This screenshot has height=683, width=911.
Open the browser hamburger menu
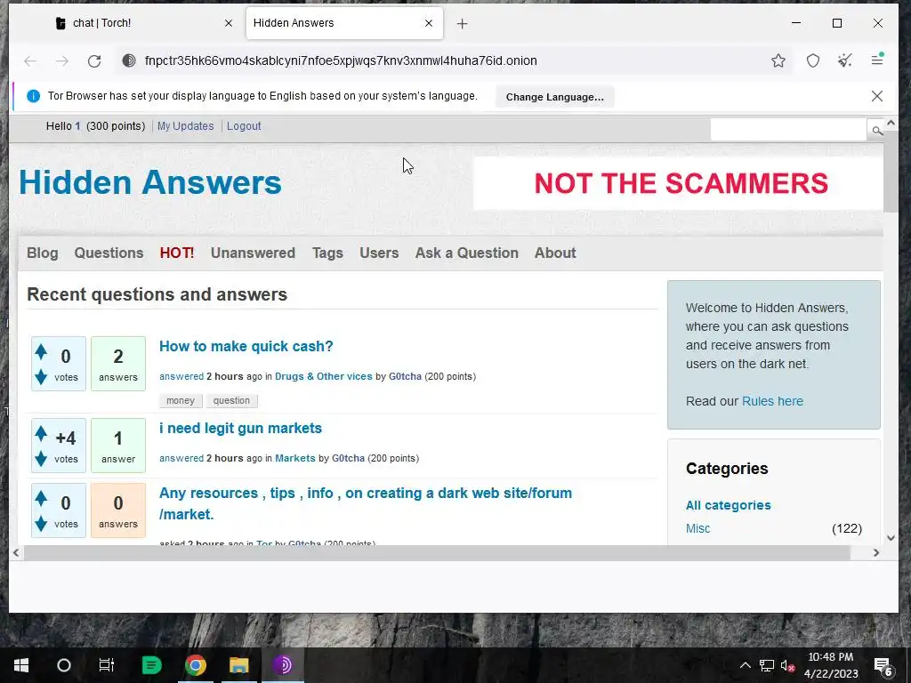(x=877, y=60)
